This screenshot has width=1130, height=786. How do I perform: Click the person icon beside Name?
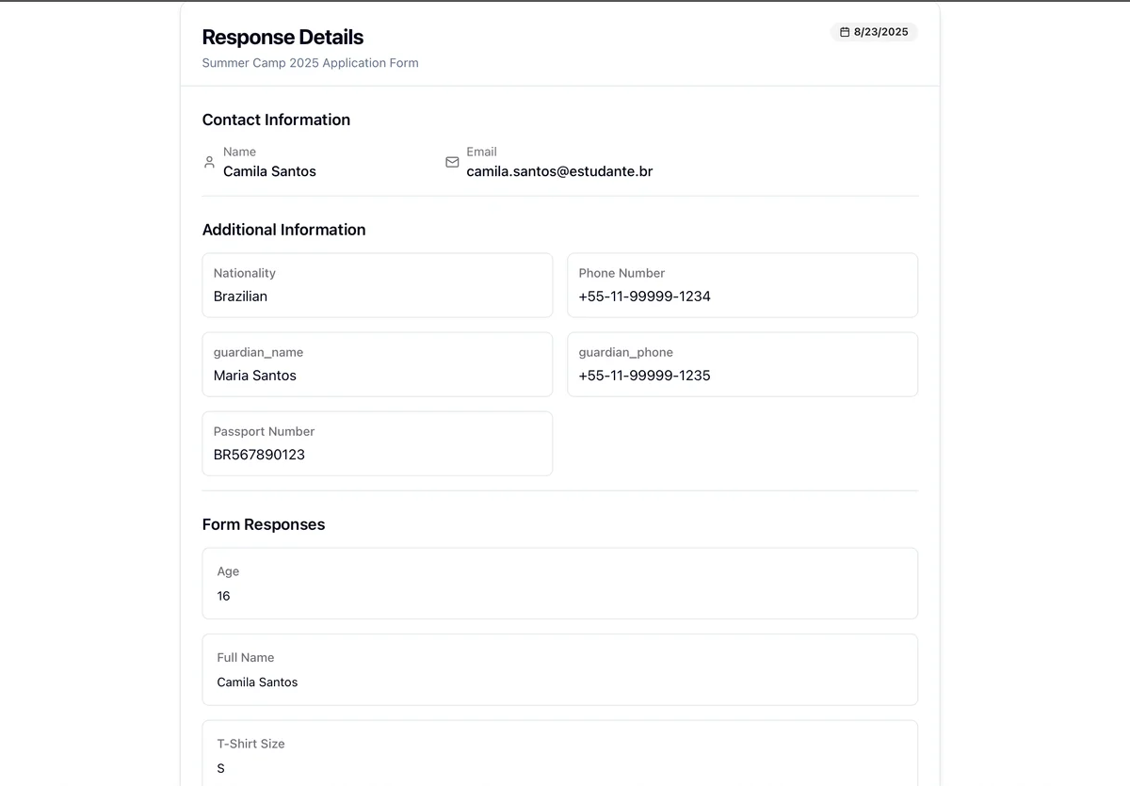pyautogui.click(x=209, y=162)
